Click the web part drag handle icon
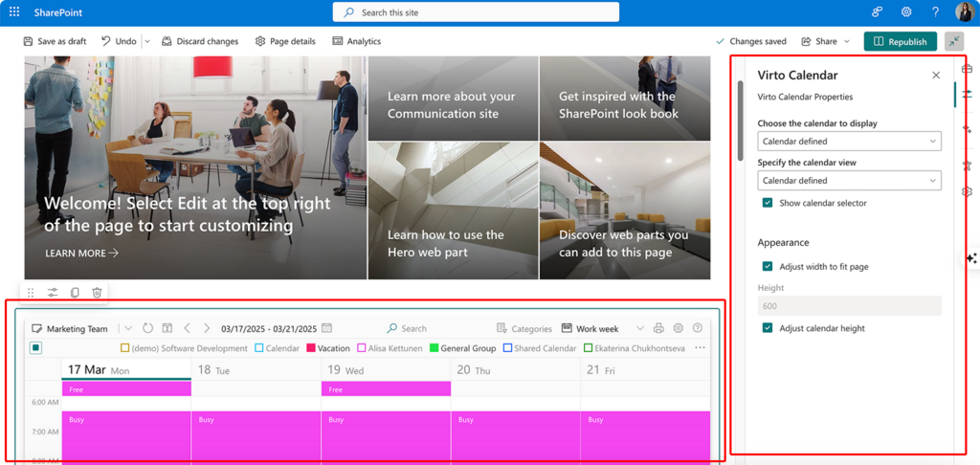Screen dimensions: 980x465 [31, 293]
